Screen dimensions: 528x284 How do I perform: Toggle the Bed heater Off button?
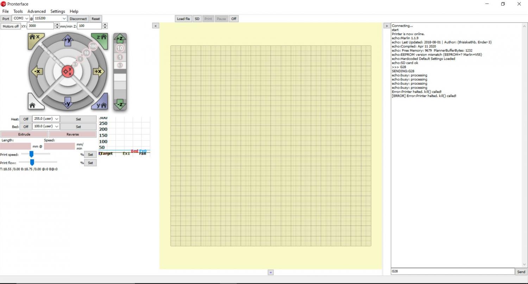click(x=26, y=127)
